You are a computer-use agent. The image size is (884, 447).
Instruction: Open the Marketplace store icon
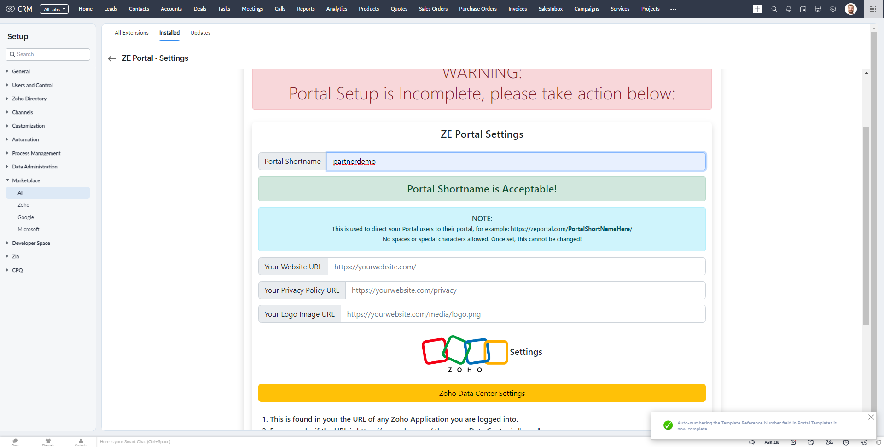click(x=818, y=9)
